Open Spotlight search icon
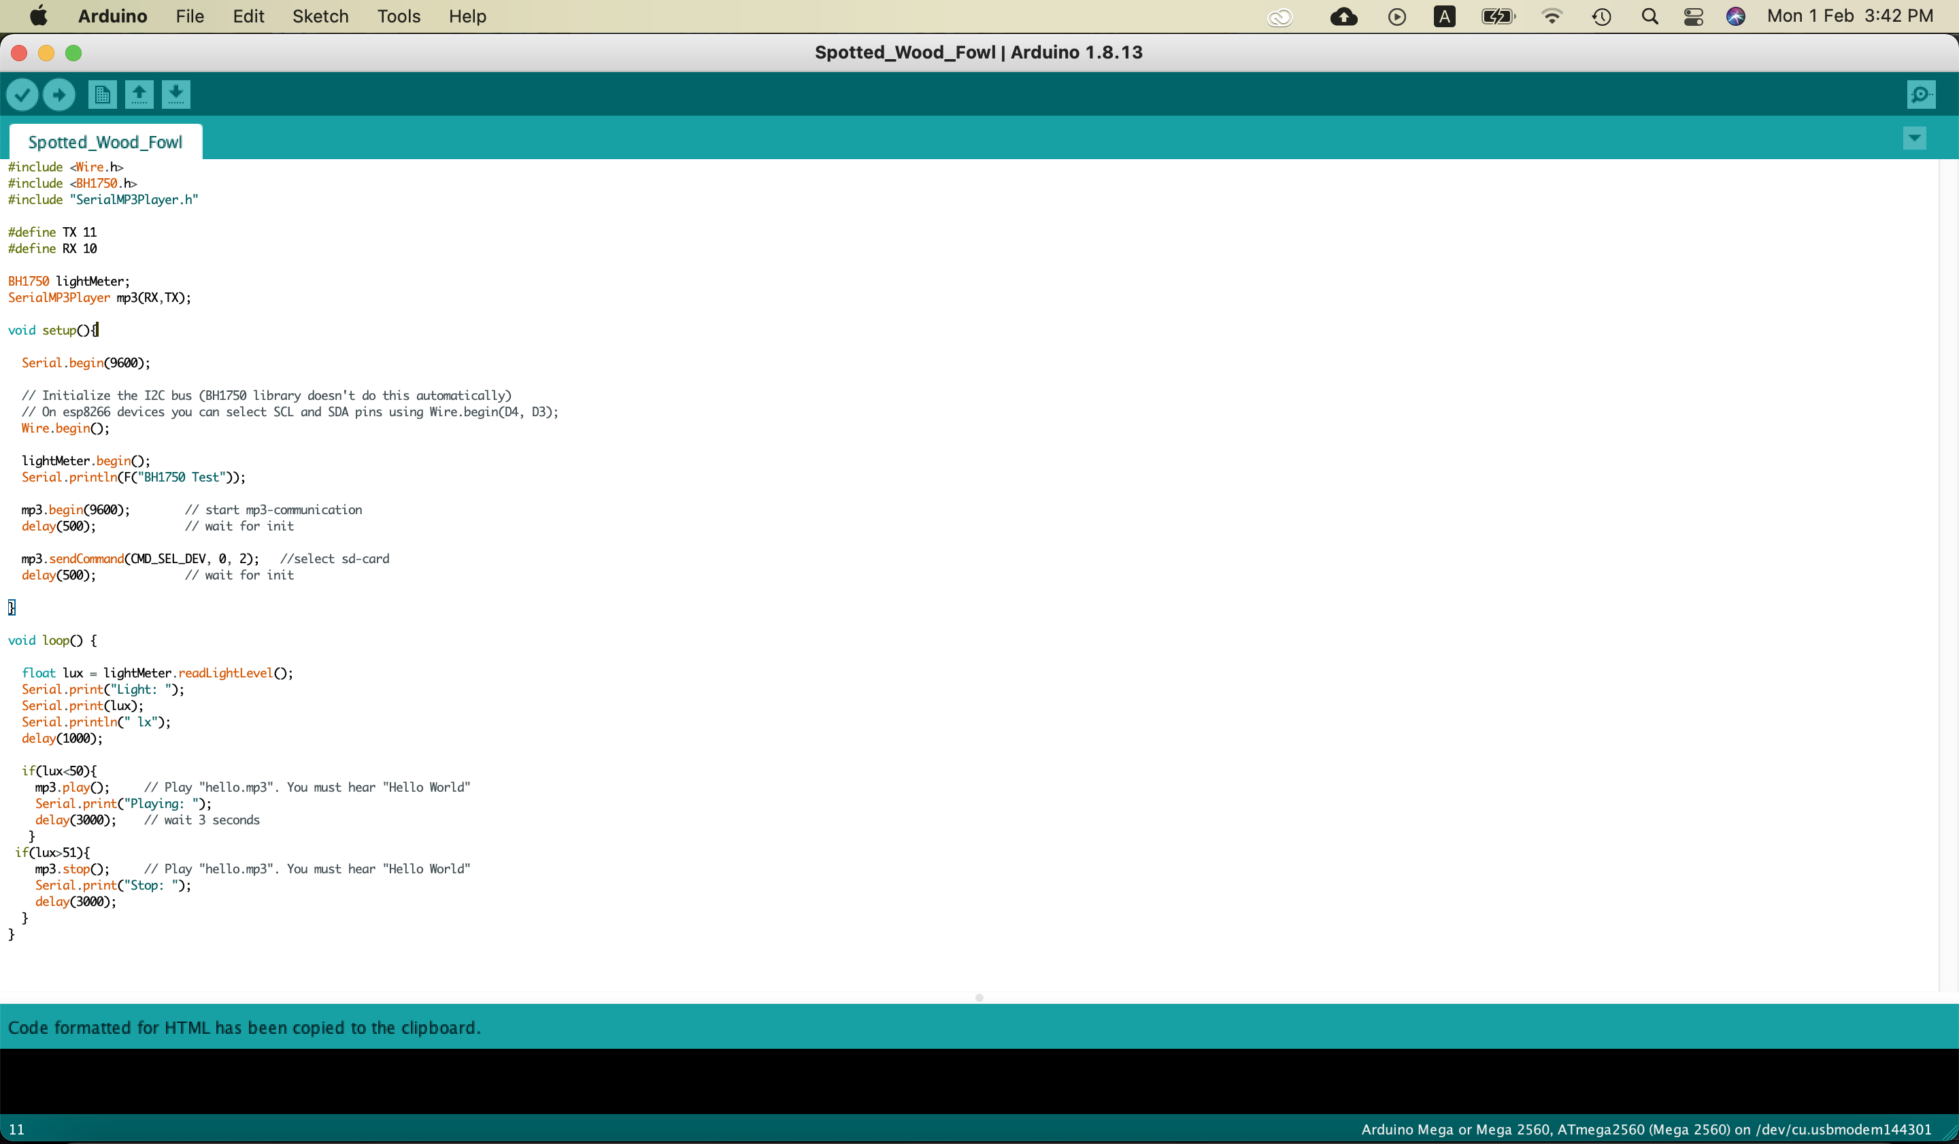Screen dimensions: 1959x1144 pos(1650,16)
